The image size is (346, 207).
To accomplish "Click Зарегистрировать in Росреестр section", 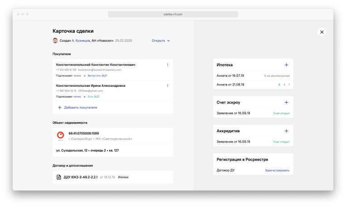I will [x=277, y=170].
